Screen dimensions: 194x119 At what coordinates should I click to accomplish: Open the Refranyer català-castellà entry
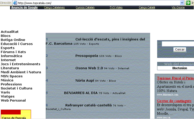click(x=89, y=105)
